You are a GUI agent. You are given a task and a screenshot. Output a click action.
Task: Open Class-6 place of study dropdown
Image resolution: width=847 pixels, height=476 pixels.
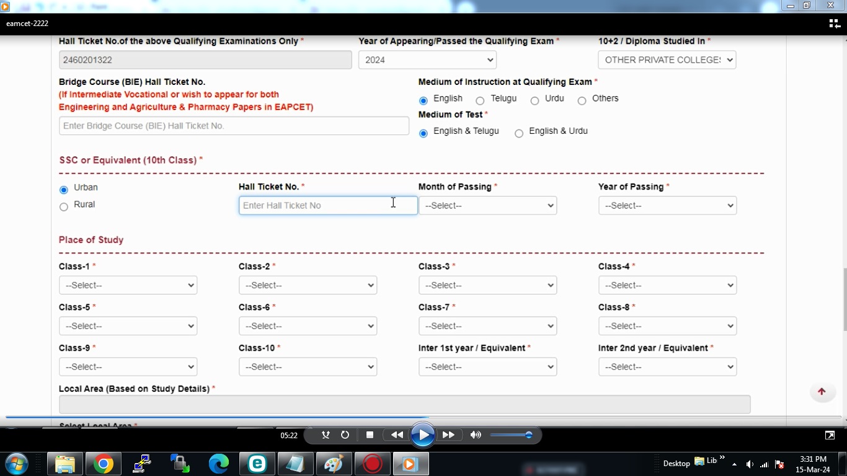pos(308,326)
